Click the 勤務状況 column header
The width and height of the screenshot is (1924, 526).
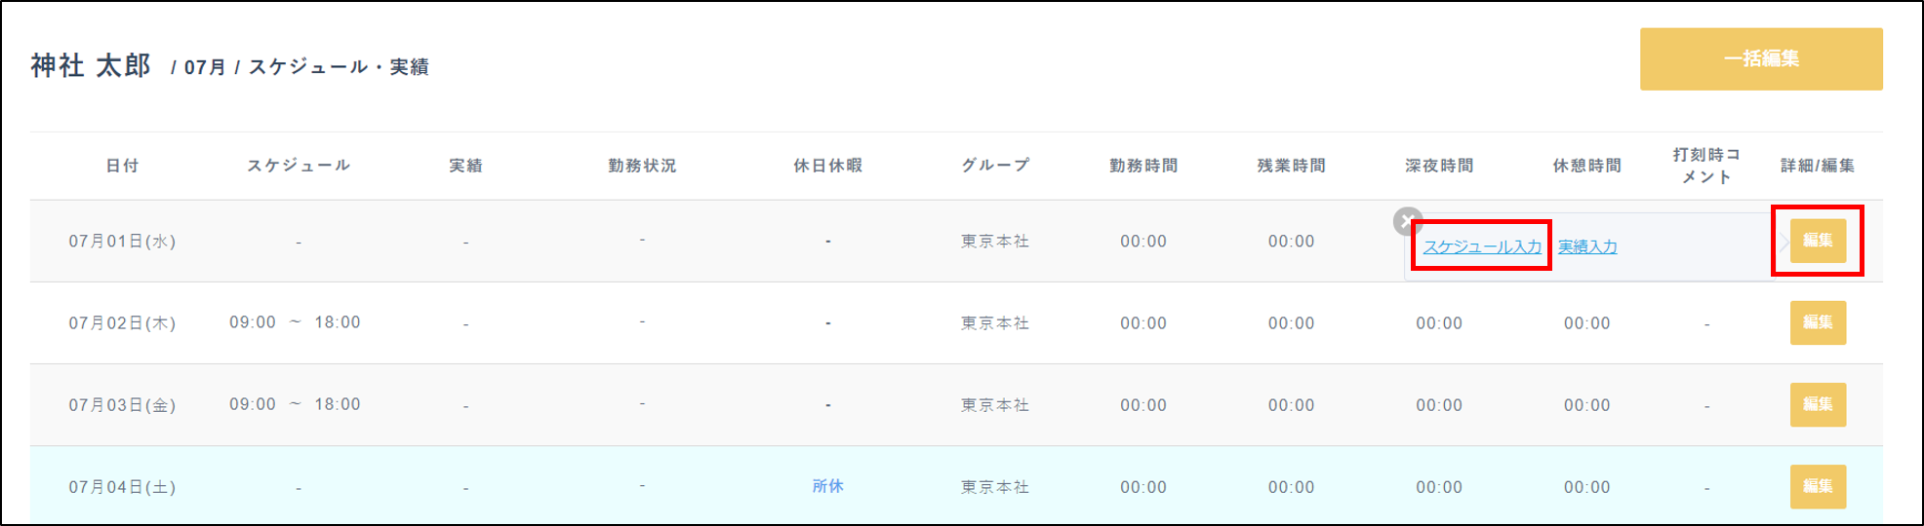pos(642,166)
